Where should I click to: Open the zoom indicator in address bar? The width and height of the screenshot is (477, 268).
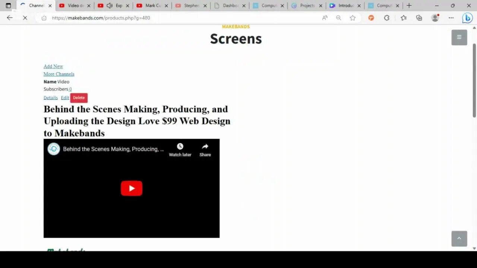click(x=338, y=18)
